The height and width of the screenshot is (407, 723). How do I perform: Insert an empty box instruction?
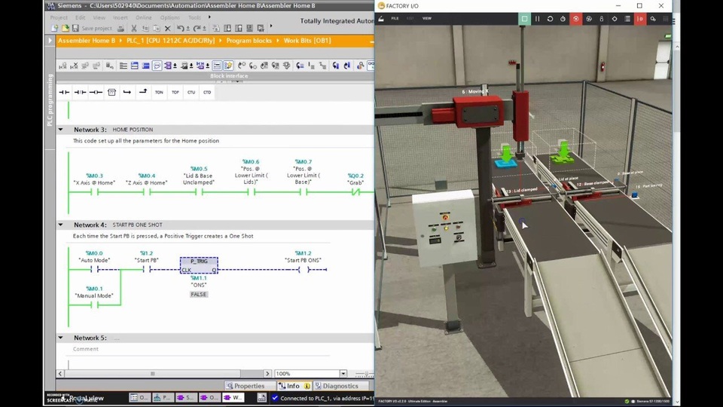(111, 92)
